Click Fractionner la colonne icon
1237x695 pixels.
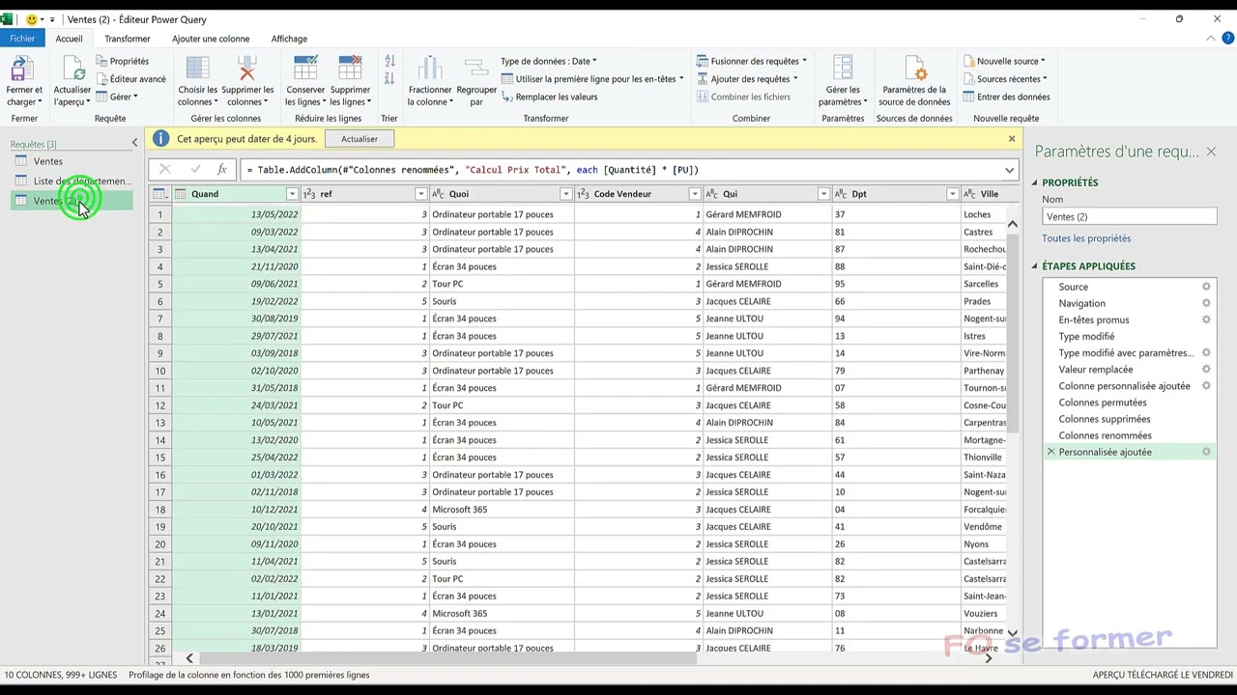tap(430, 69)
